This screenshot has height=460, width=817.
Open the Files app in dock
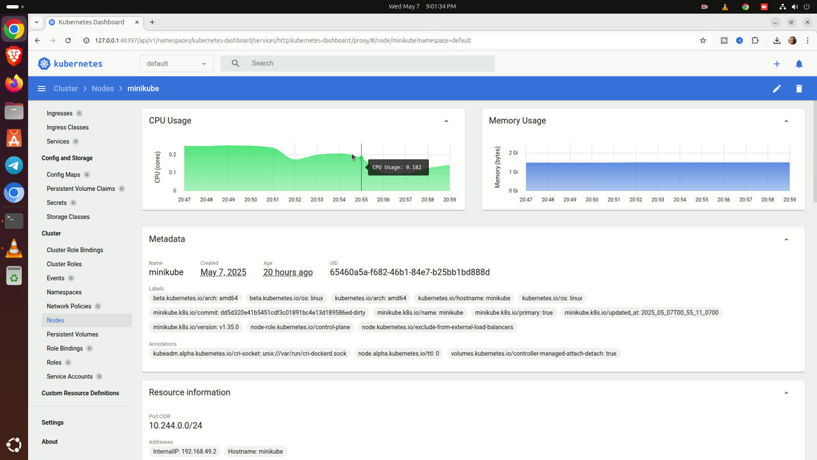click(14, 111)
